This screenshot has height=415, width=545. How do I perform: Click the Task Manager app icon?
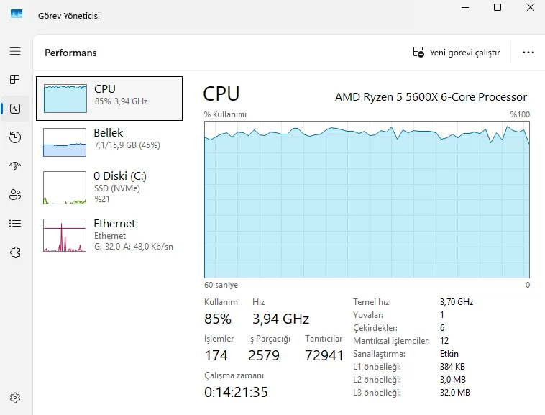(17, 14)
